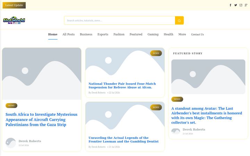250x156 pixels.
Task: Open the Gaming navigation menu item
Action: coord(153,34)
